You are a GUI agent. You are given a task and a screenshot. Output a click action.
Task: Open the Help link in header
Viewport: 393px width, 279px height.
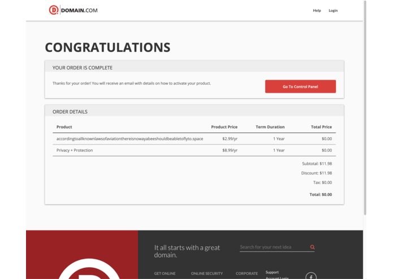click(317, 11)
